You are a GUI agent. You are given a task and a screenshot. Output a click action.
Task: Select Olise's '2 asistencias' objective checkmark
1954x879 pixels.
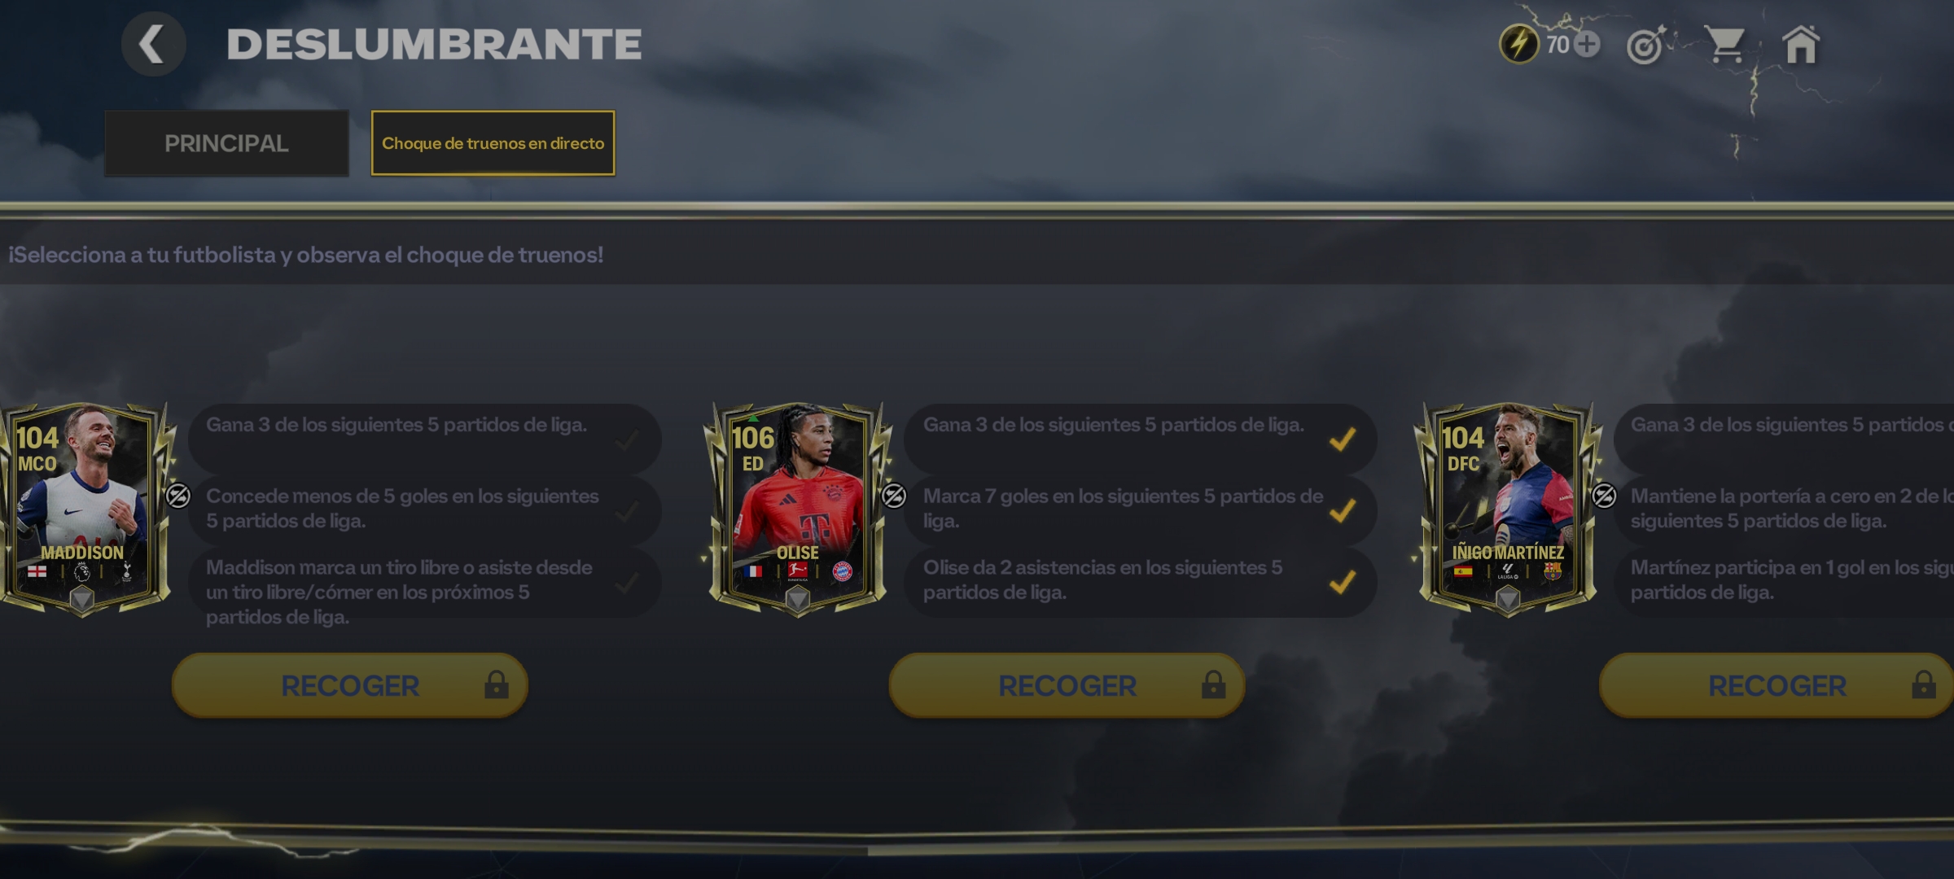point(1342,582)
